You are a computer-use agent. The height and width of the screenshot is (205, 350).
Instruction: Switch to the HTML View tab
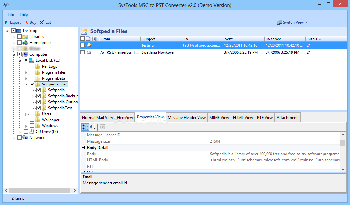point(243,118)
